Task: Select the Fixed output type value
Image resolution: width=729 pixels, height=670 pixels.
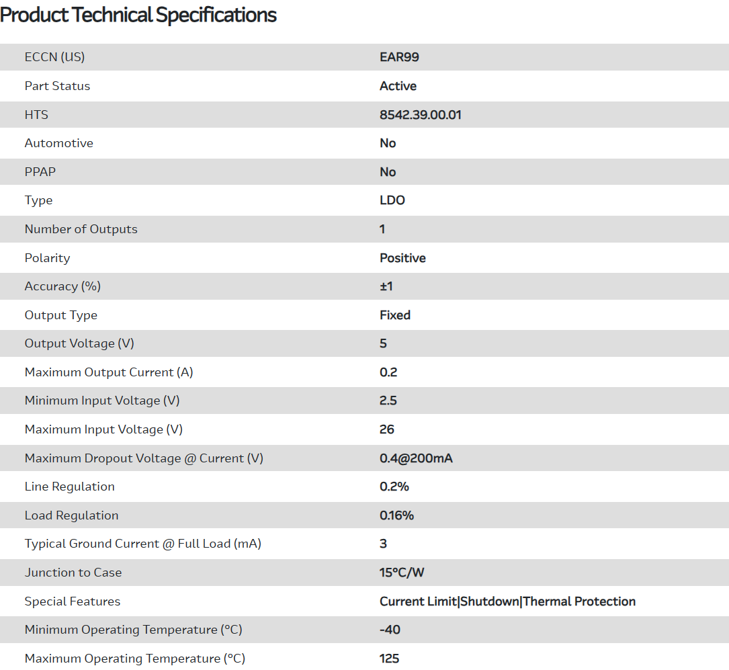Action: pyautogui.click(x=394, y=315)
